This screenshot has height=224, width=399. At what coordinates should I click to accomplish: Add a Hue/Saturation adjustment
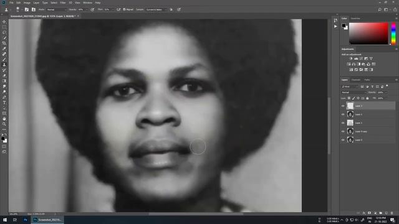pos(349,64)
